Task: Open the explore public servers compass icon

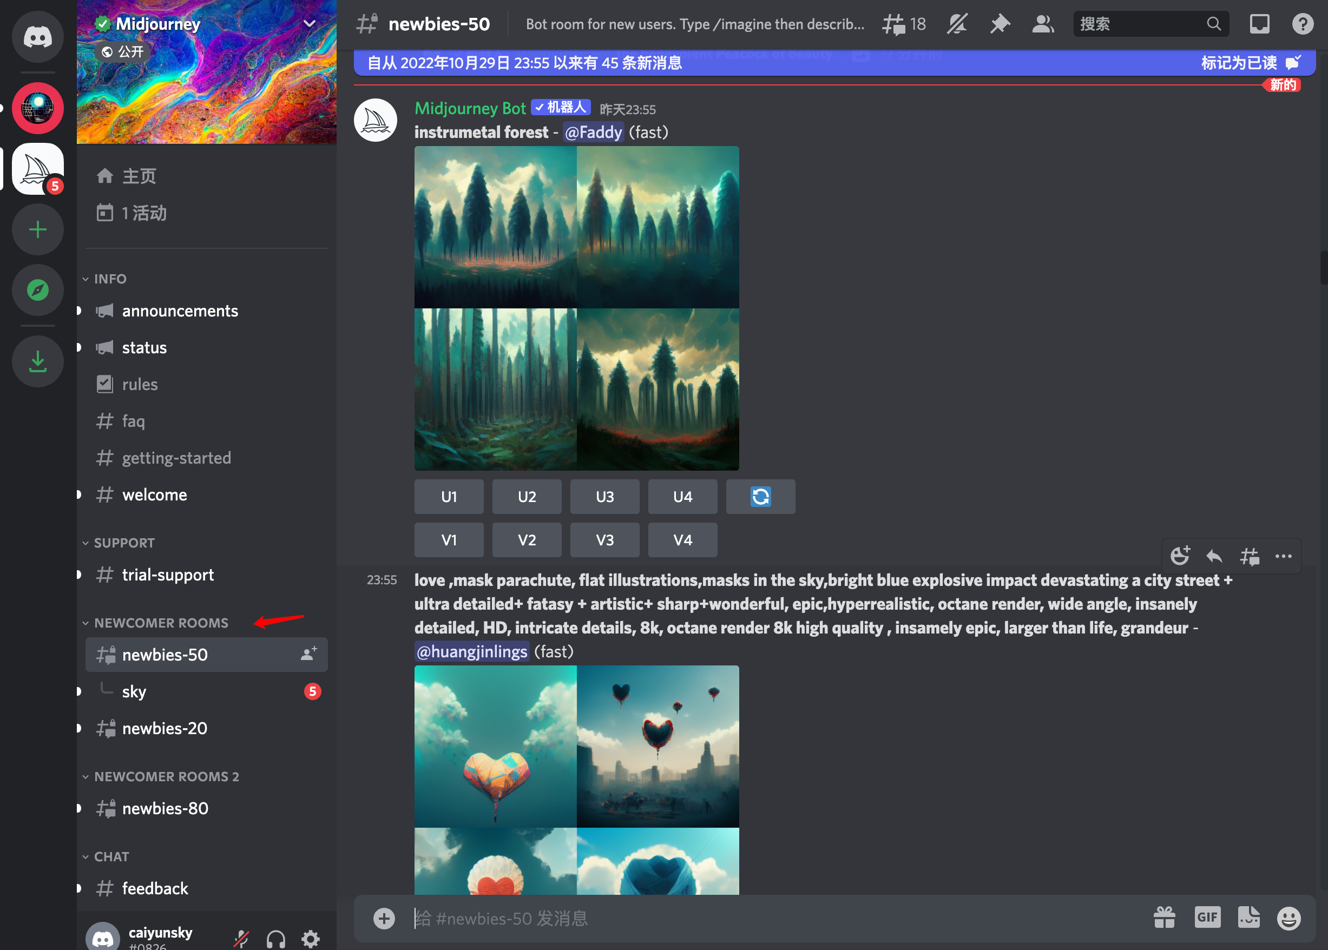Action: 37,289
